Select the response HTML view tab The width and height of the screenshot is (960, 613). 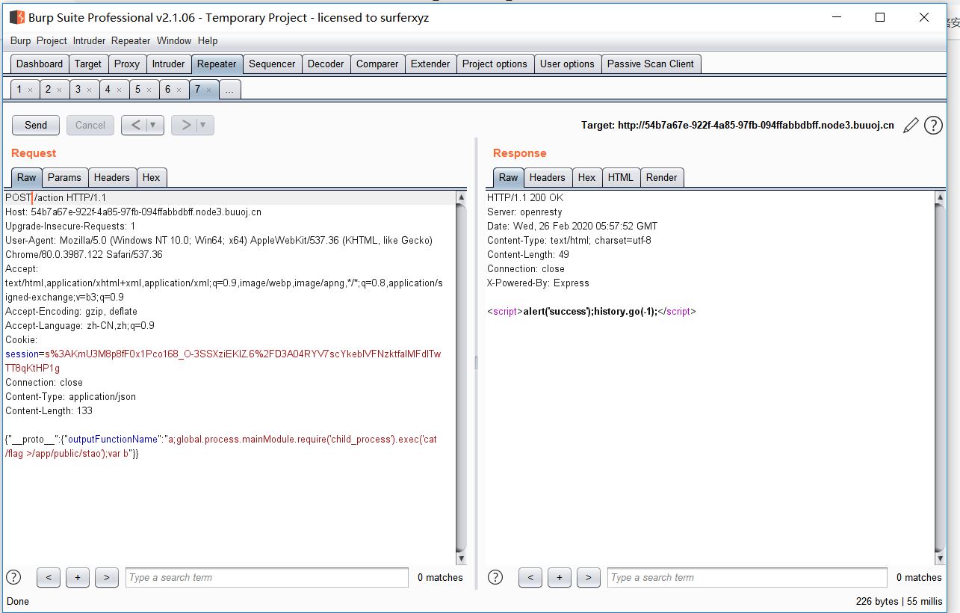[621, 177]
